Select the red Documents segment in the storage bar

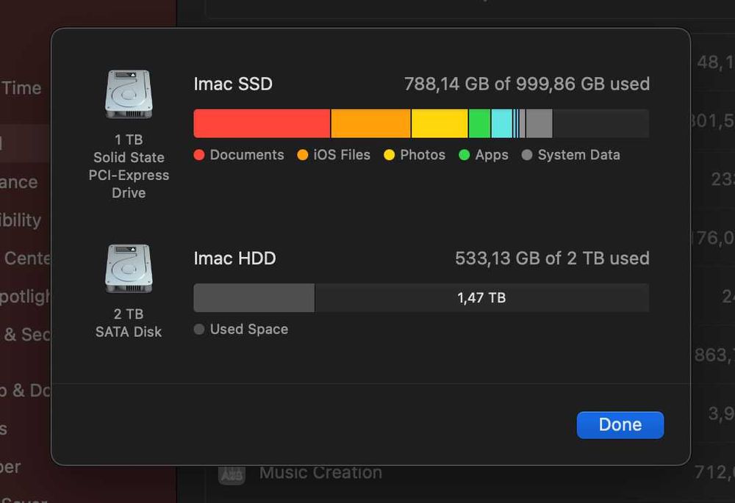click(x=262, y=123)
